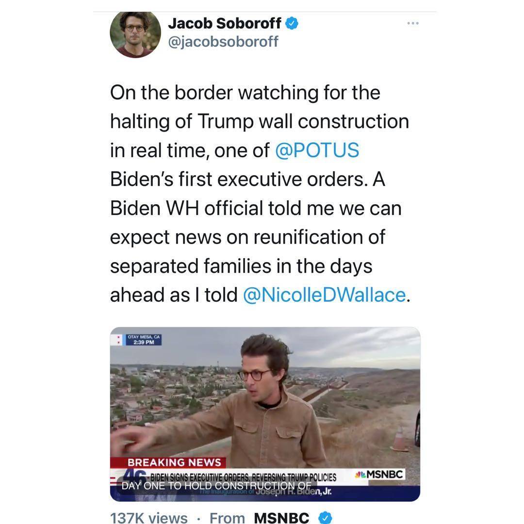This screenshot has height=524, width=524.
Task: Click the 46 inauguration logo in video
Action: click(134, 475)
